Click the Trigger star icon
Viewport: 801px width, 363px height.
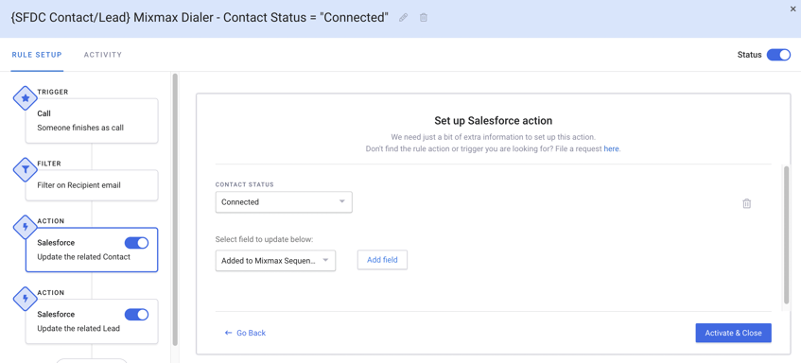[26, 98]
